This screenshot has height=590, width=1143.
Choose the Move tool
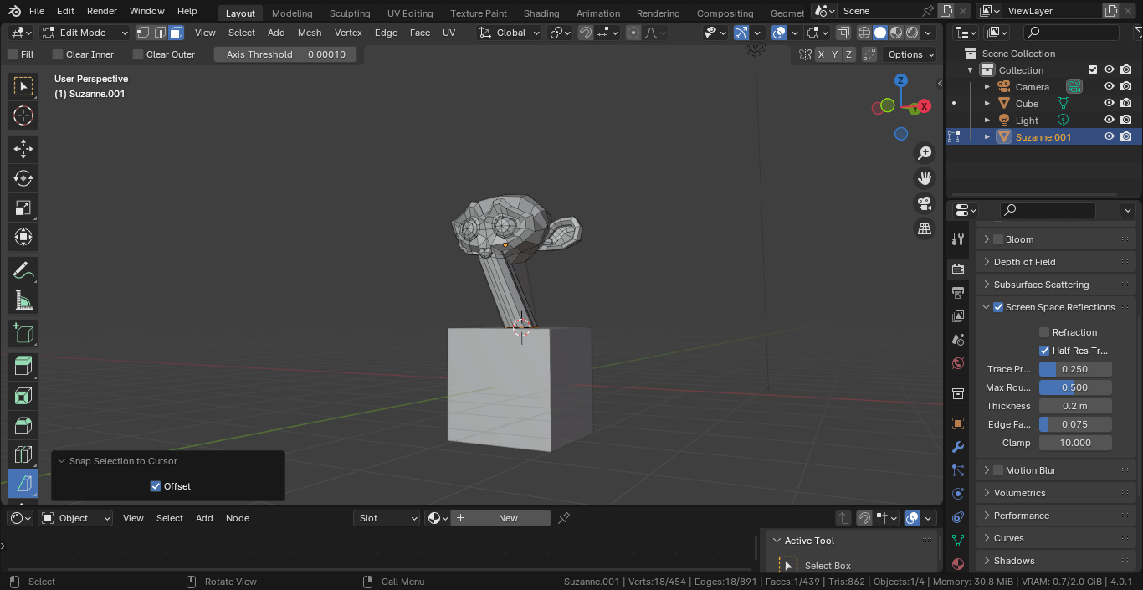click(x=23, y=149)
